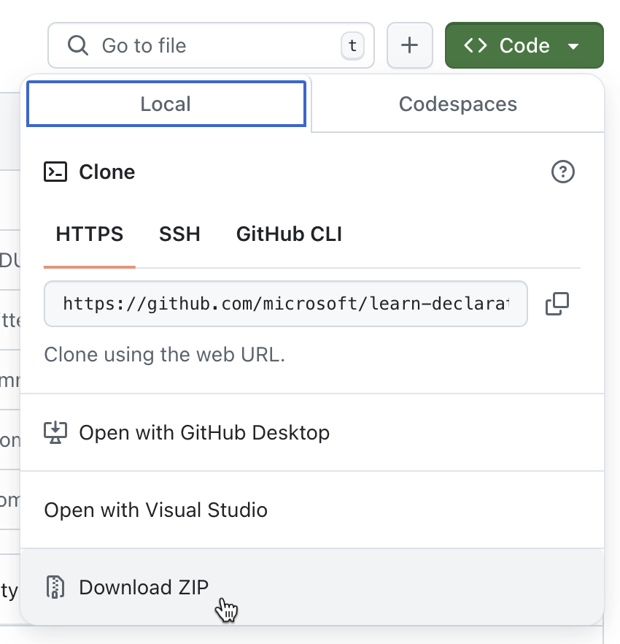Click the plus add file button
The width and height of the screenshot is (620, 644).
tap(409, 45)
